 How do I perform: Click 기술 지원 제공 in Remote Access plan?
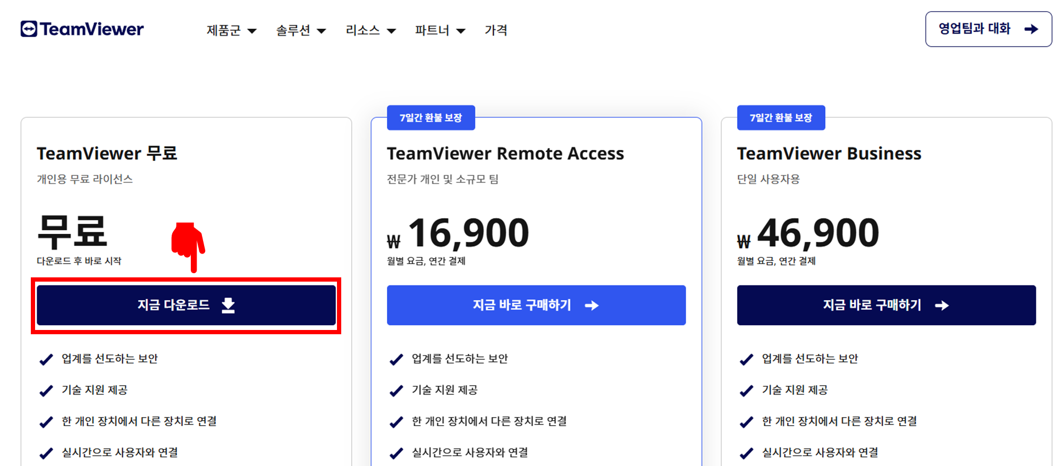point(444,390)
